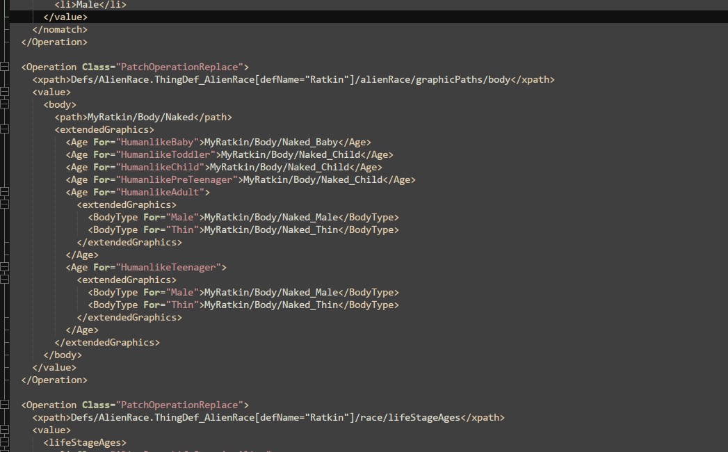
Task: Click Naked_Male path under the HumanlikeAdult block
Action: (271, 218)
